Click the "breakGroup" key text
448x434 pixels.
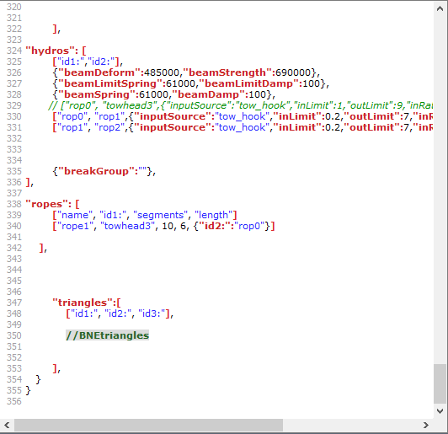[96, 171]
